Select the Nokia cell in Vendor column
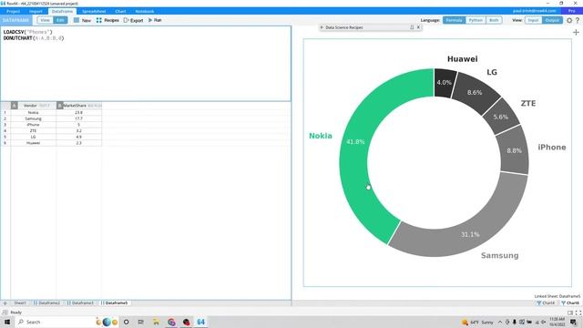583x328 pixels. (33, 112)
